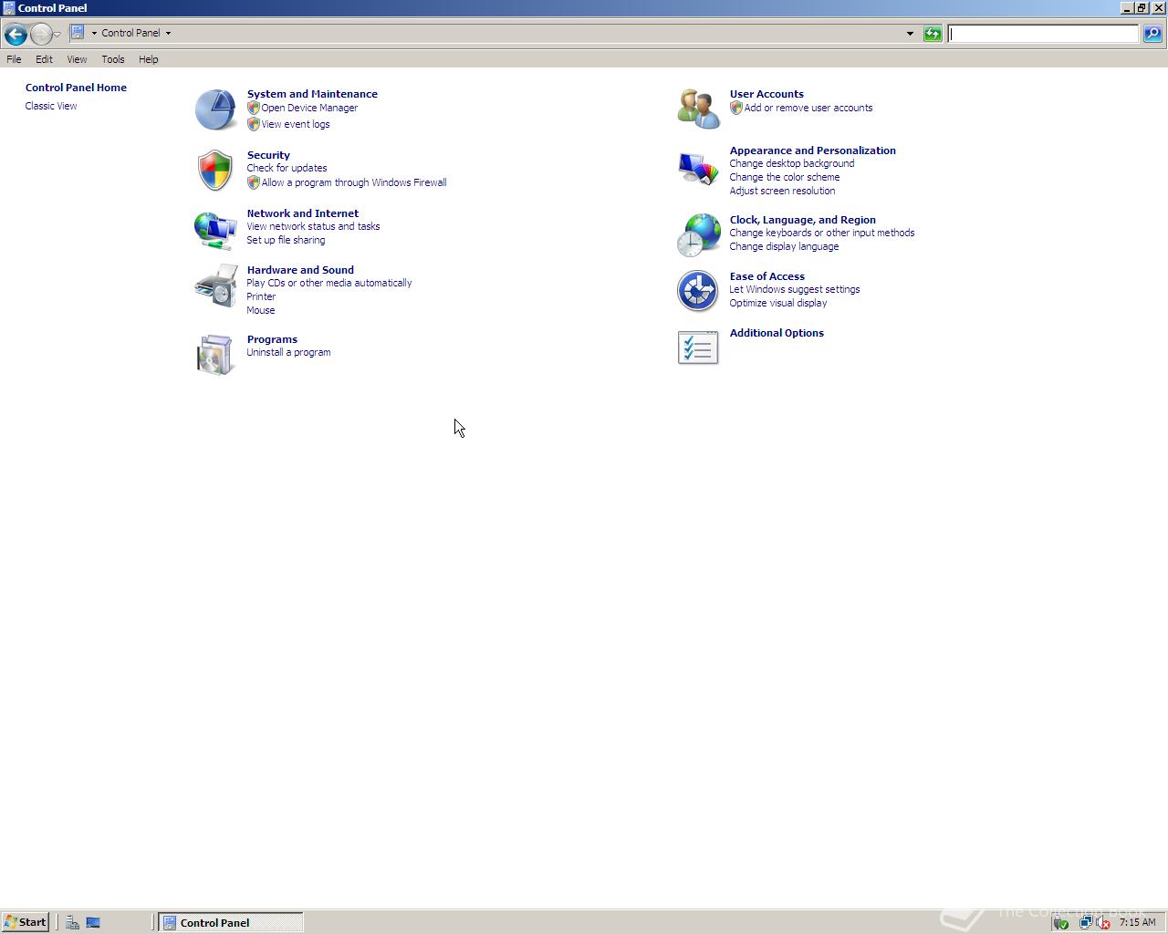Click Adjust screen resolution
This screenshot has height=934, width=1168.
[782, 191]
